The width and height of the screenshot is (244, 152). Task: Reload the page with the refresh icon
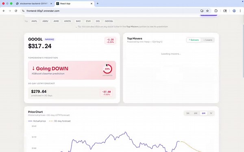[16, 11]
